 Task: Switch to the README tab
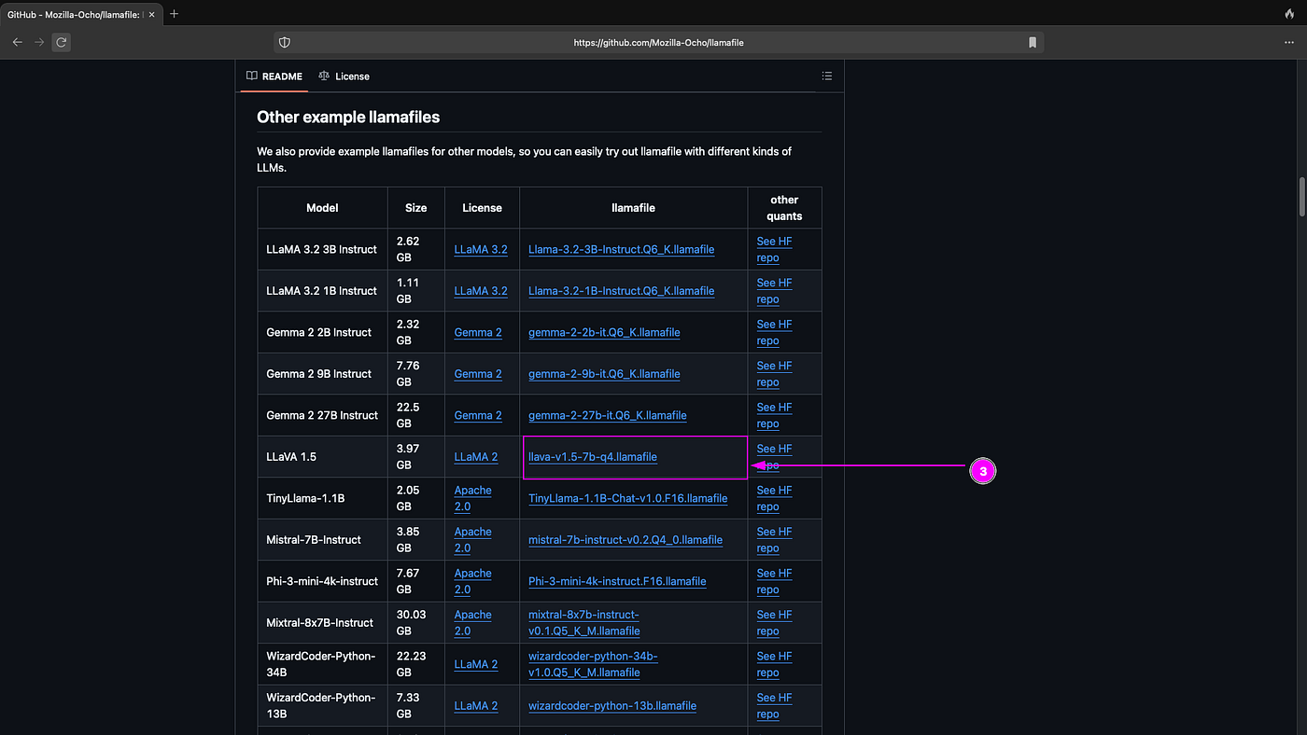[274, 76]
